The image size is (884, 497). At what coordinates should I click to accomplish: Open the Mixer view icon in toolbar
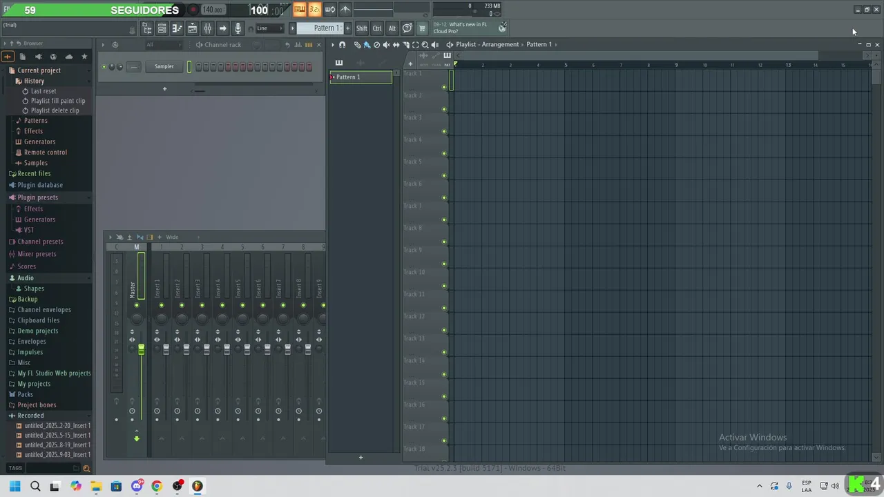(207, 28)
